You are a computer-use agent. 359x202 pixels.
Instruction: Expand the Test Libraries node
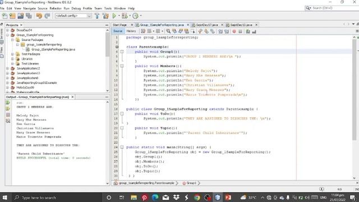point(12,63)
